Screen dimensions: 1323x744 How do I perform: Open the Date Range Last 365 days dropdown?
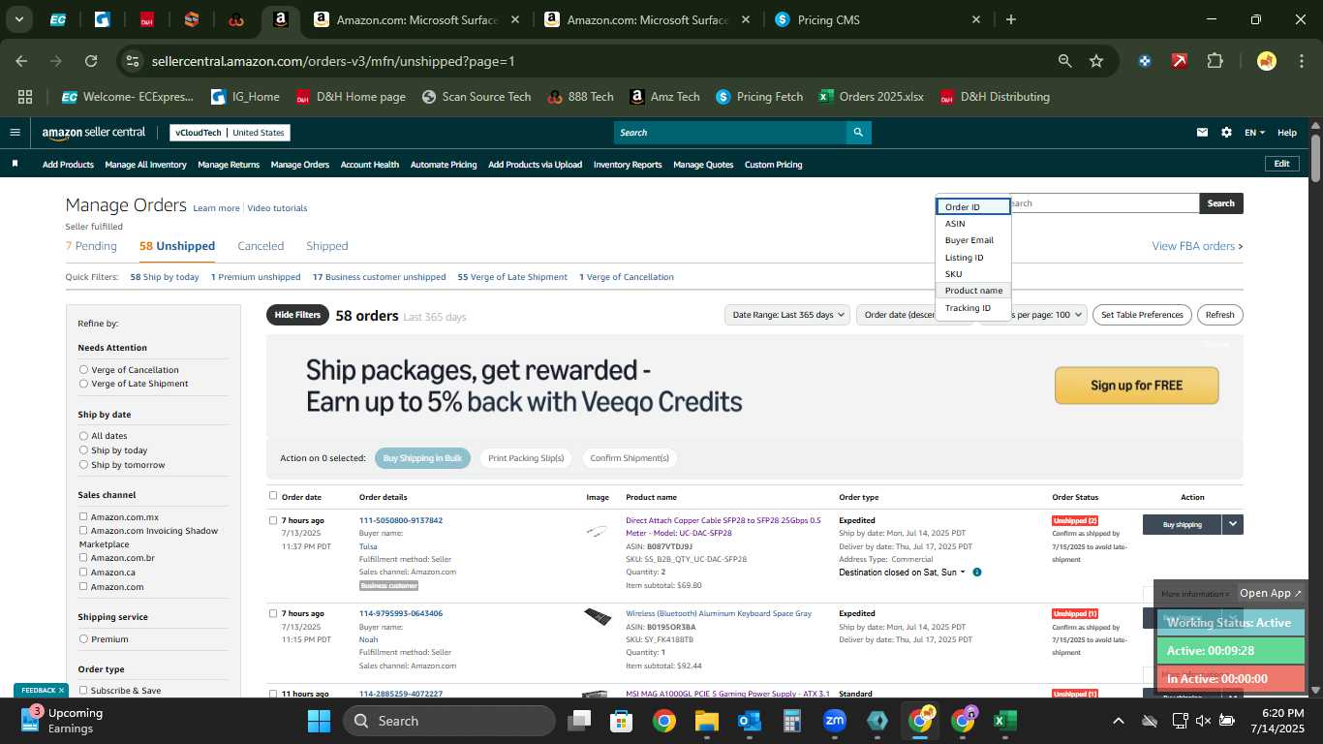788,315
